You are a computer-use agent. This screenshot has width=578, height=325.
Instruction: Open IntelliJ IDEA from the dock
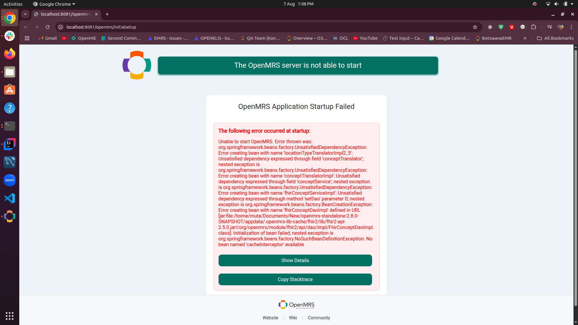tap(10, 144)
